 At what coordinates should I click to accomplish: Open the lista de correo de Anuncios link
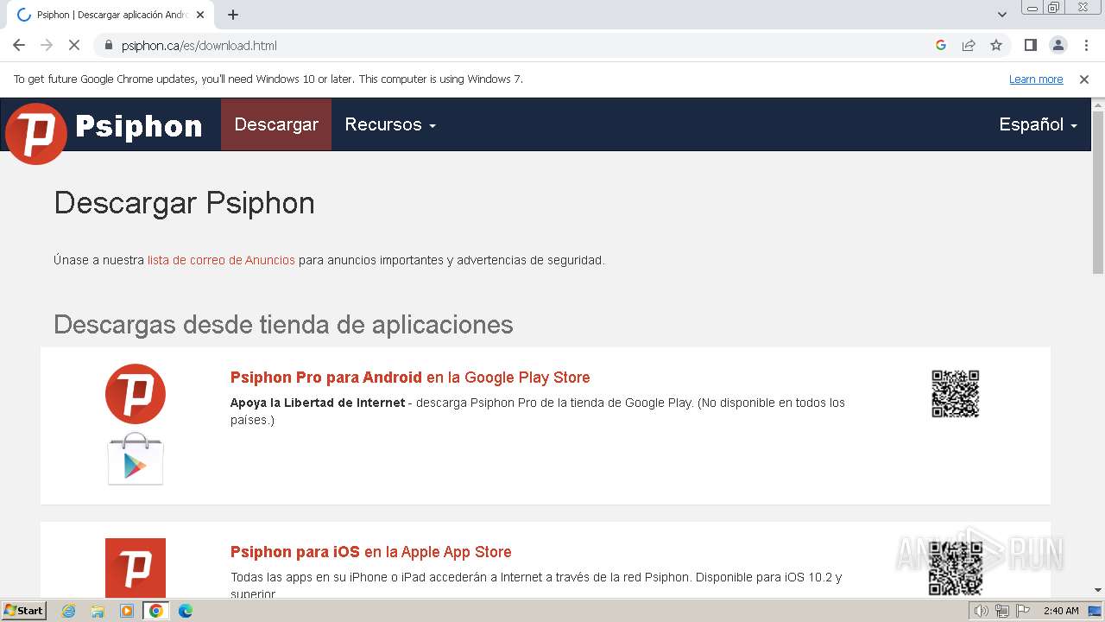coord(221,260)
